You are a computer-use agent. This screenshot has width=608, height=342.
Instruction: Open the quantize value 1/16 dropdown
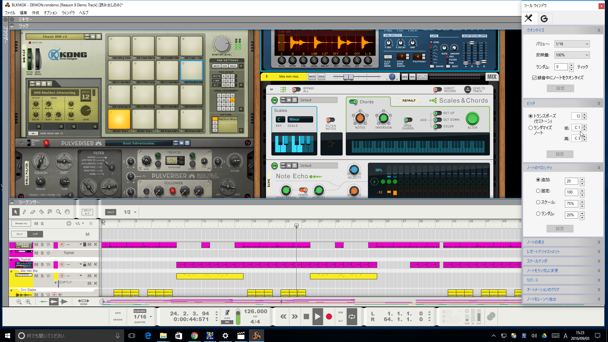(572, 44)
